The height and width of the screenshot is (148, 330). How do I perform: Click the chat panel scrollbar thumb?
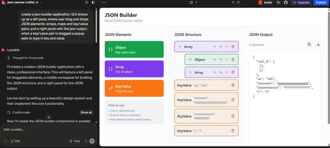96,26
